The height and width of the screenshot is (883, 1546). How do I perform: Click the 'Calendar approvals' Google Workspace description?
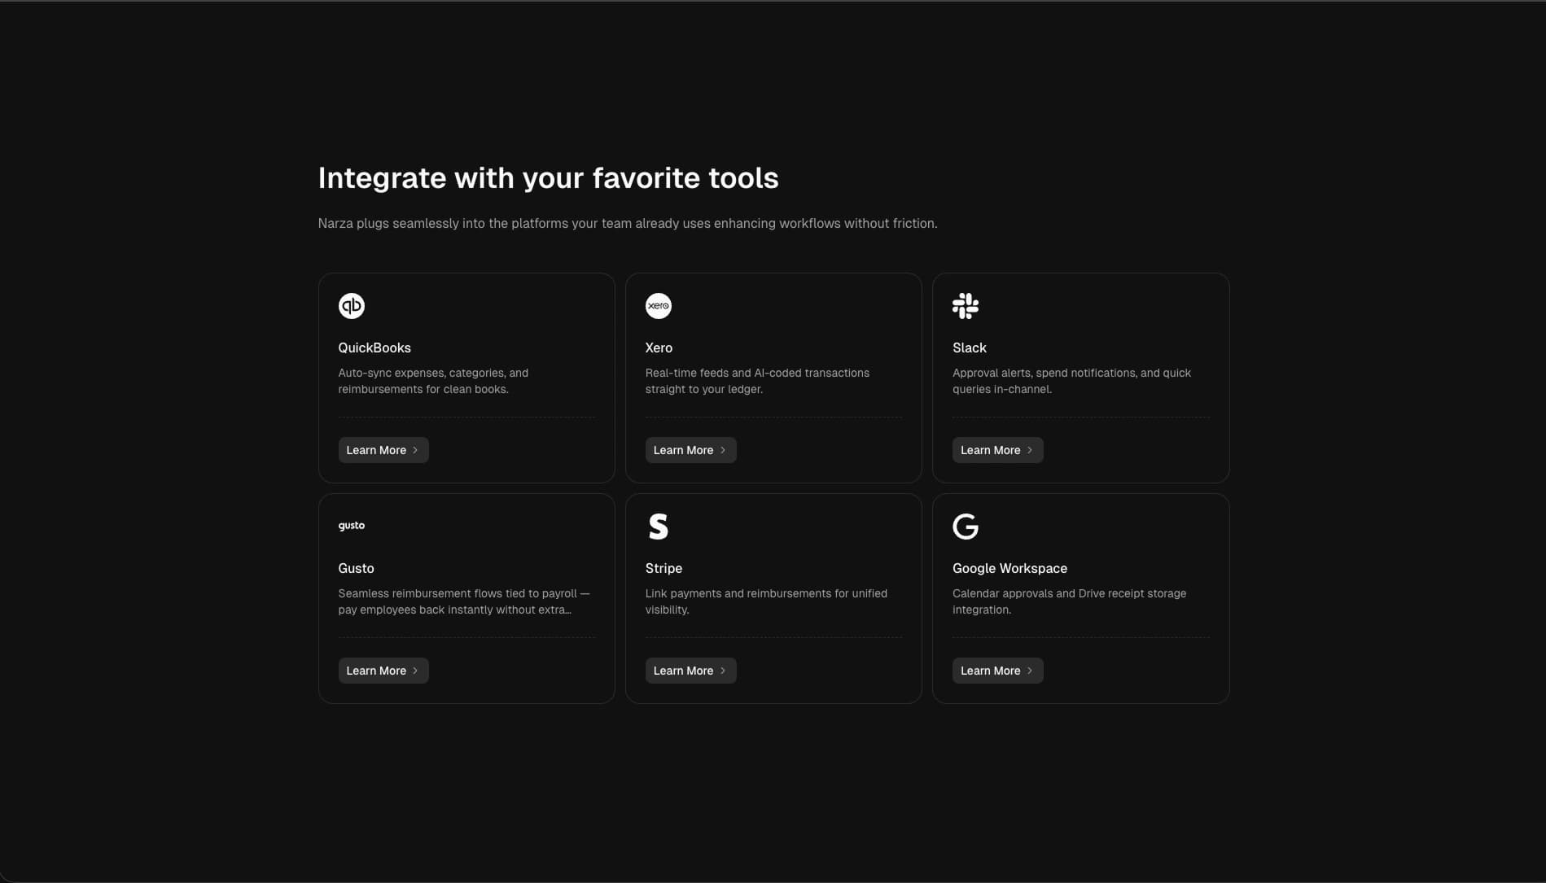coord(1069,601)
